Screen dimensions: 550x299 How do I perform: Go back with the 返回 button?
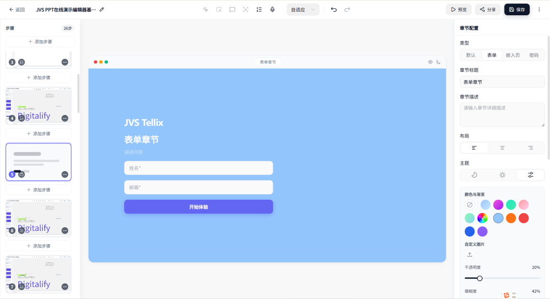(x=17, y=10)
